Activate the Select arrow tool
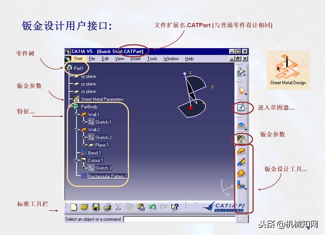The image size is (325, 235). coord(242,89)
